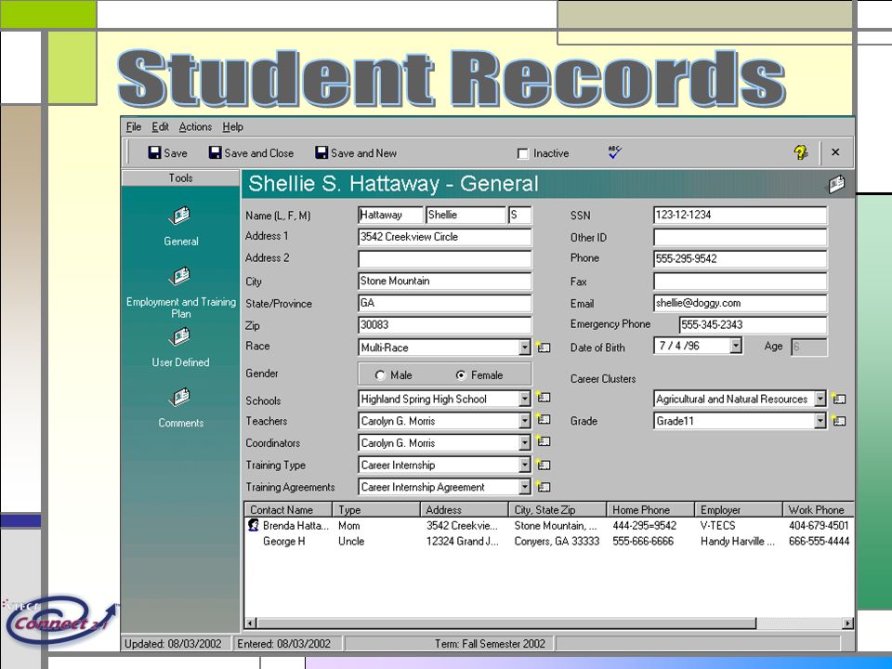
Task: Click the Tools panel header
Action: pos(180,178)
